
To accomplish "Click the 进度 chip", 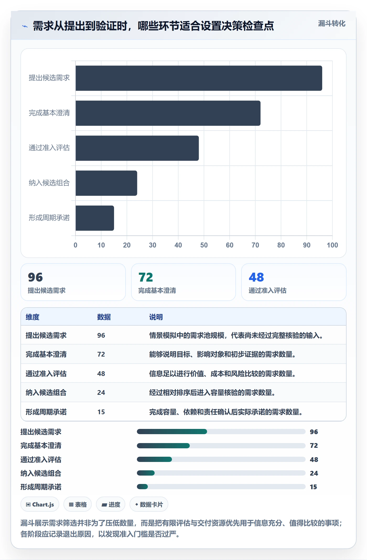I will (111, 504).
